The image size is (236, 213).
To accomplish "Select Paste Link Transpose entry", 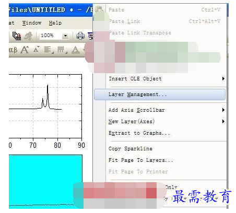I will pyautogui.click(x=160, y=33).
